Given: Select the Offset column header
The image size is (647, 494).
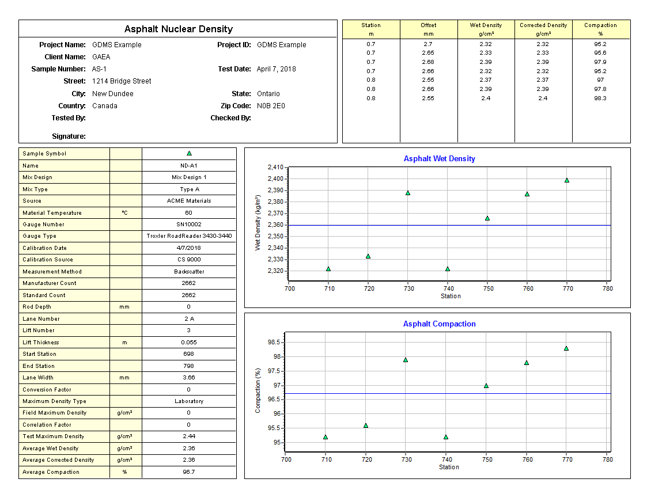Looking at the screenshot, I should click(x=428, y=29).
